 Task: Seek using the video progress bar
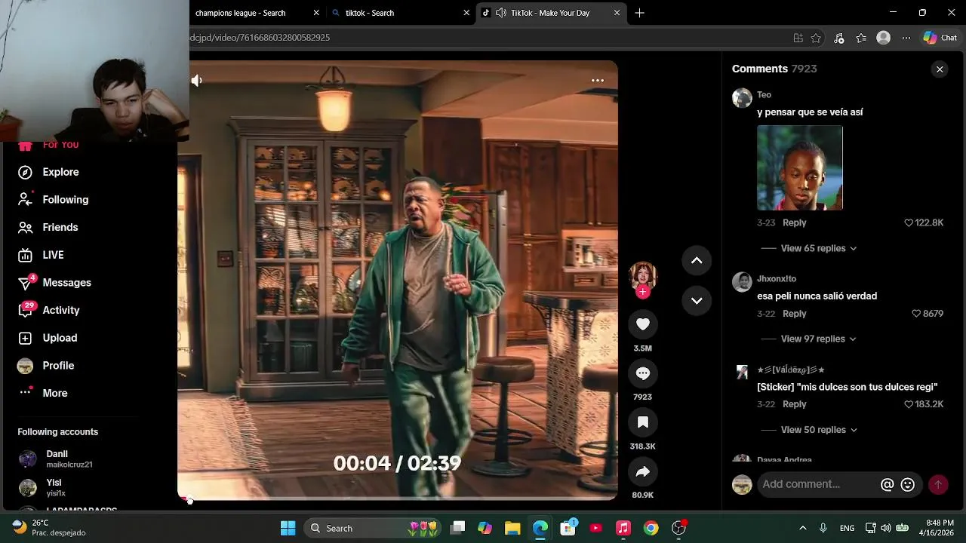tap(398, 499)
